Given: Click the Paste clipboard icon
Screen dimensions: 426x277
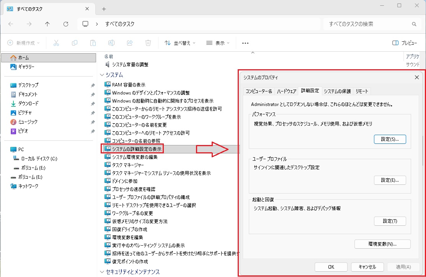Looking at the screenshot, I should [x=93, y=43].
